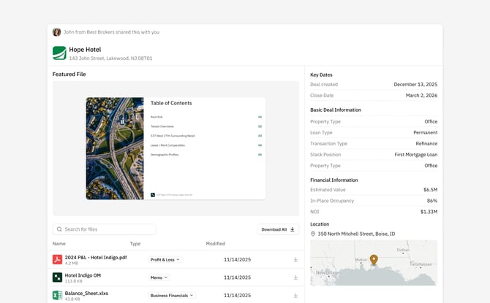Click the Download All button
The width and height of the screenshot is (490, 303).
pos(278,229)
